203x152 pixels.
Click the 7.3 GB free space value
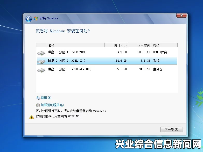(145, 61)
